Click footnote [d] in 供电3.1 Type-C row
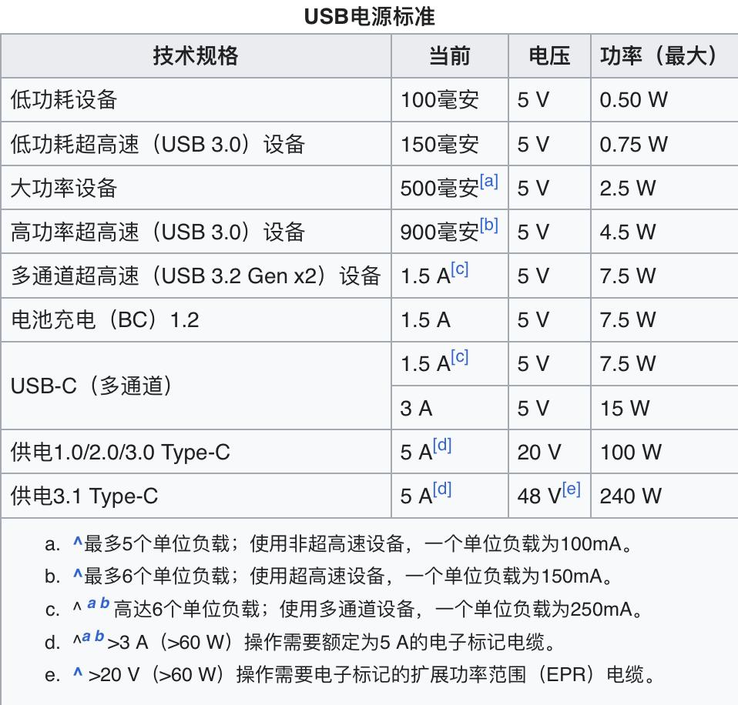The height and width of the screenshot is (705, 738). click(x=442, y=489)
